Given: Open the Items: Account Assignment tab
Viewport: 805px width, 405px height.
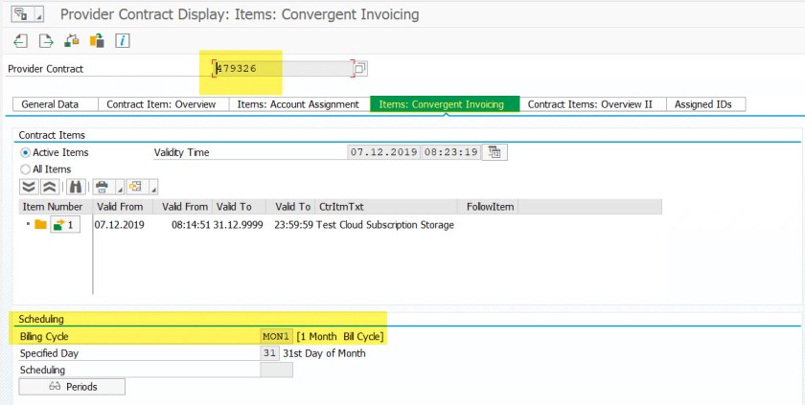Looking at the screenshot, I should [x=298, y=104].
